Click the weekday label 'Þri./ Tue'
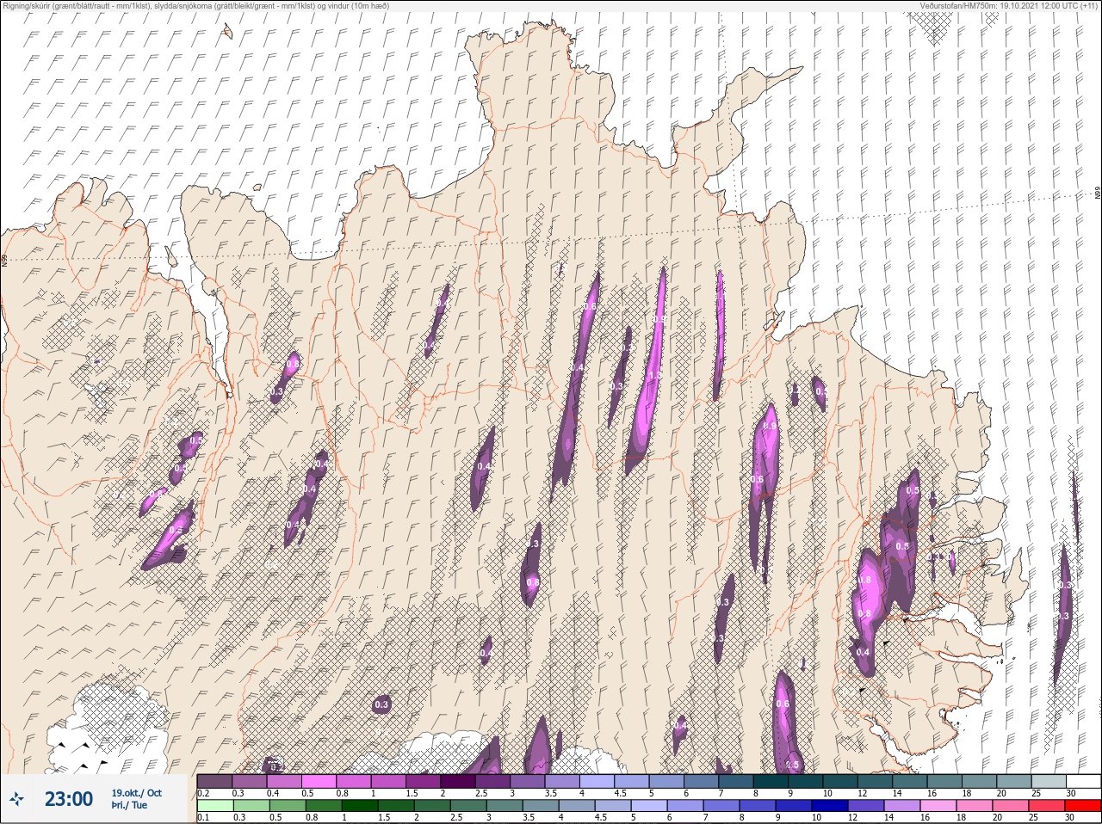Screen dimensions: 1102x824 click(x=129, y=805)
